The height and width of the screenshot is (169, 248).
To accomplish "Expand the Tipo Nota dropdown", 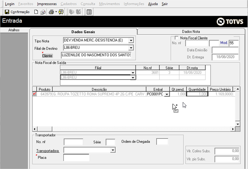I will click(131, 40).
